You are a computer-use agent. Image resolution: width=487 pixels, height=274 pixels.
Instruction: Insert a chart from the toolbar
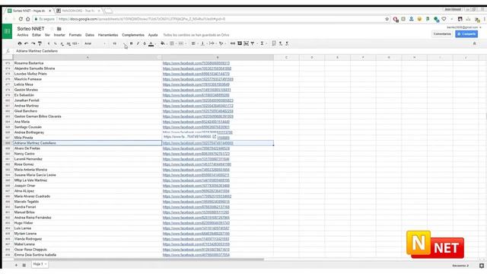click(x=246, y=43)
